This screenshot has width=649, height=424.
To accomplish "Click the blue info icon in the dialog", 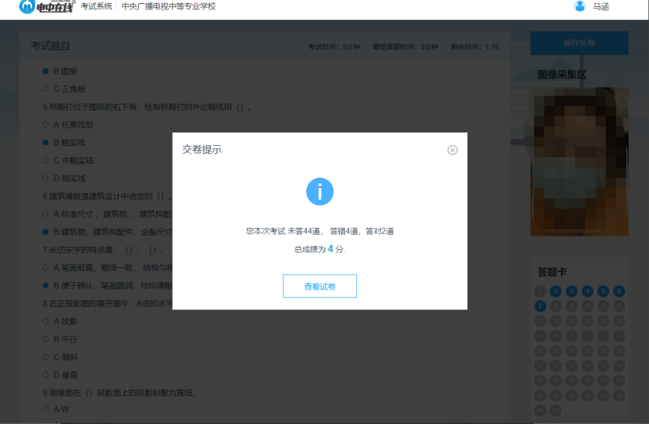I will point(320,191).
